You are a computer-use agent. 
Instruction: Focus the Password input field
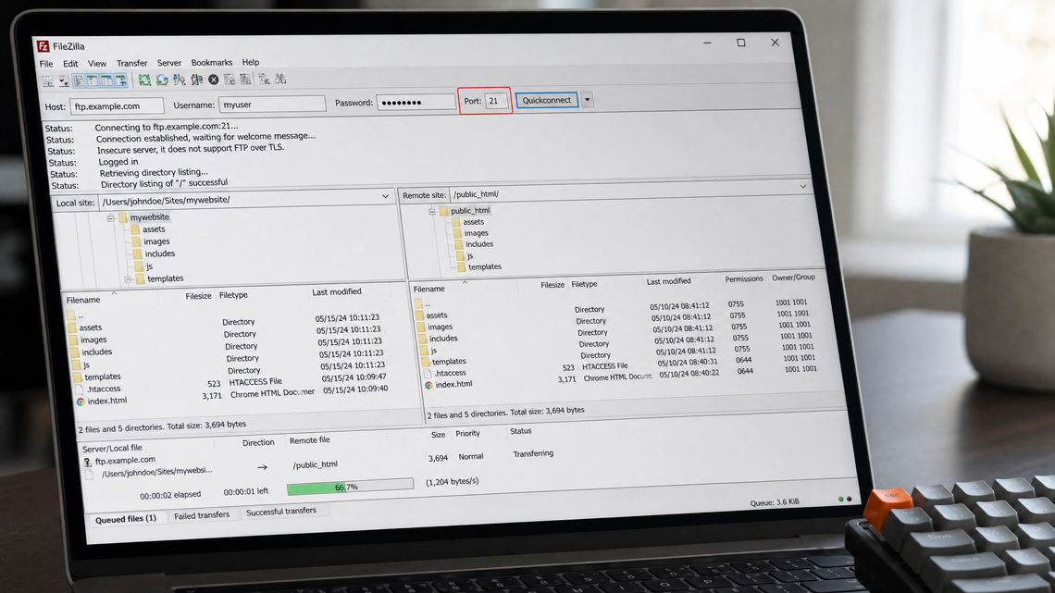point(416,102)
